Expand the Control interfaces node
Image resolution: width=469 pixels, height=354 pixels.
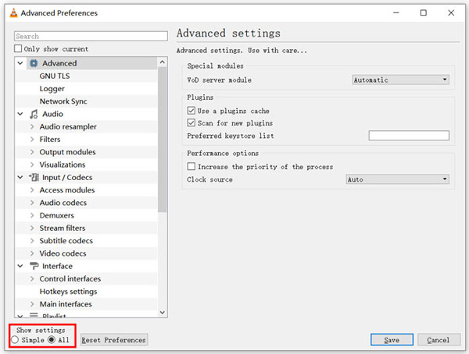click(32, 279)
